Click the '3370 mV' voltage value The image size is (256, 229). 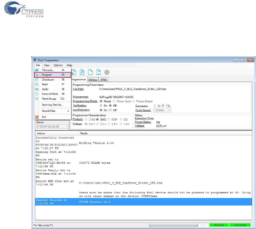(161, 126)
